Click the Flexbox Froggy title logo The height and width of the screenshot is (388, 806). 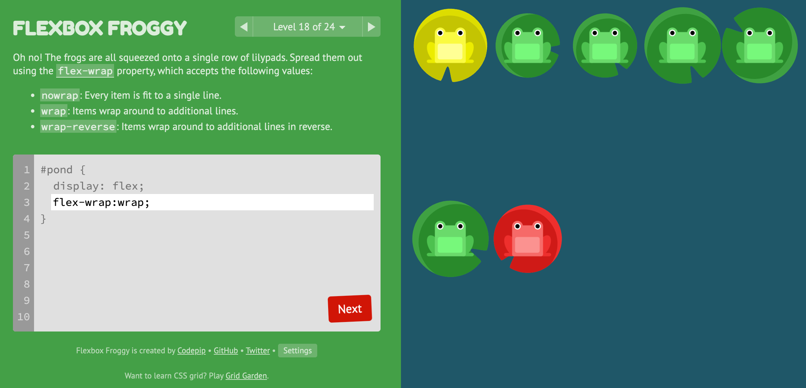100,28
